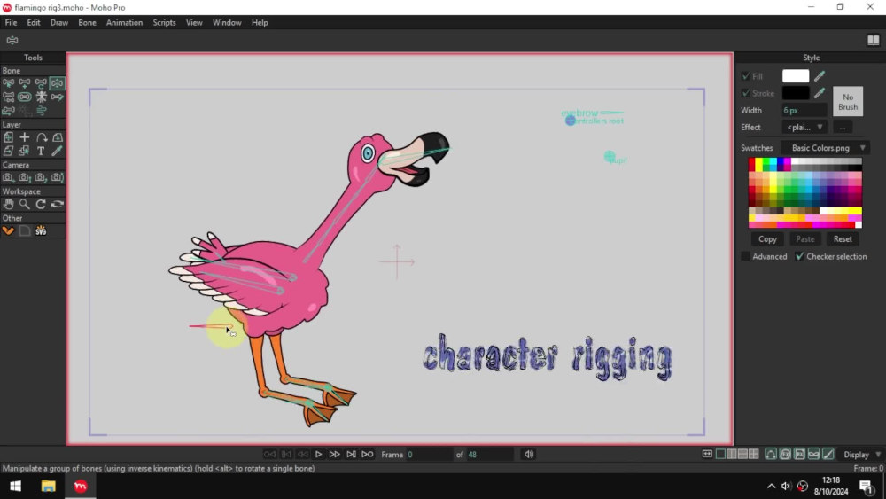Click the Play button
886x499 pixels.
point(318,454)
